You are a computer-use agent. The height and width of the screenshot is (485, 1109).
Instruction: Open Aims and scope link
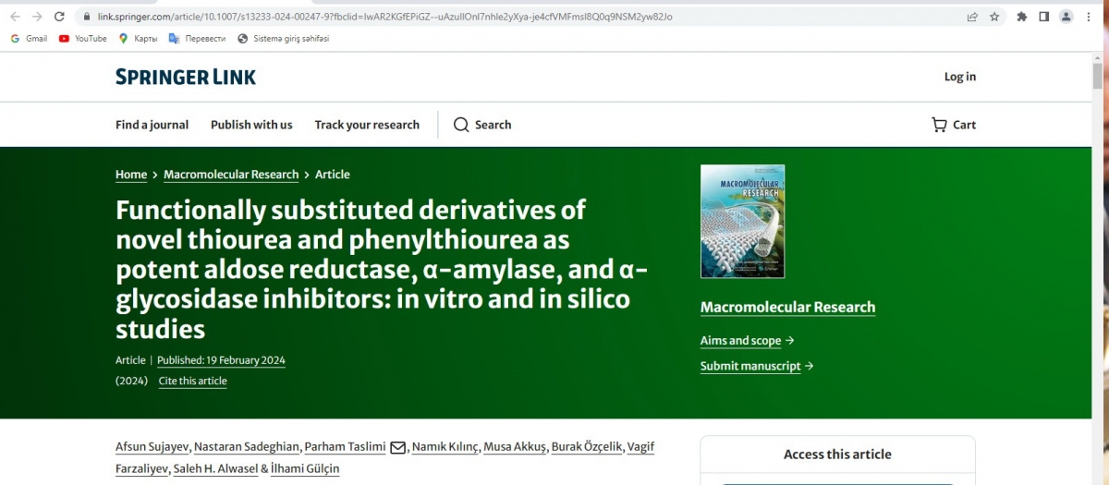pyautogui.click(x=747, y=341)
